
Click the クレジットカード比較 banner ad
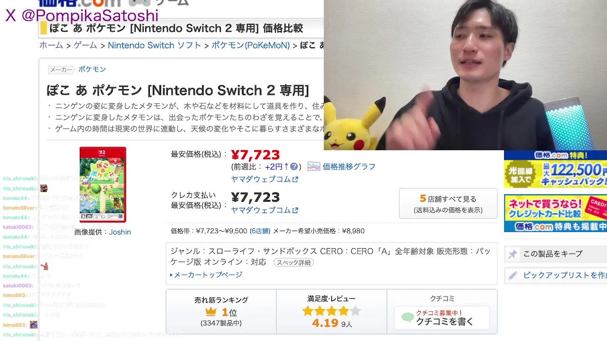pos(555,213)
